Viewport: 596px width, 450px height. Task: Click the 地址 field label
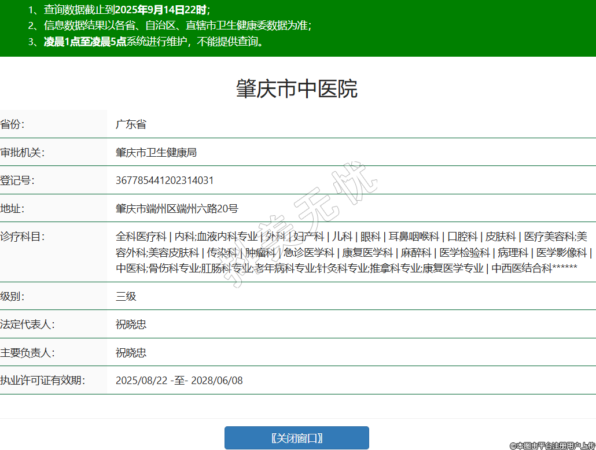pos(13,209)
